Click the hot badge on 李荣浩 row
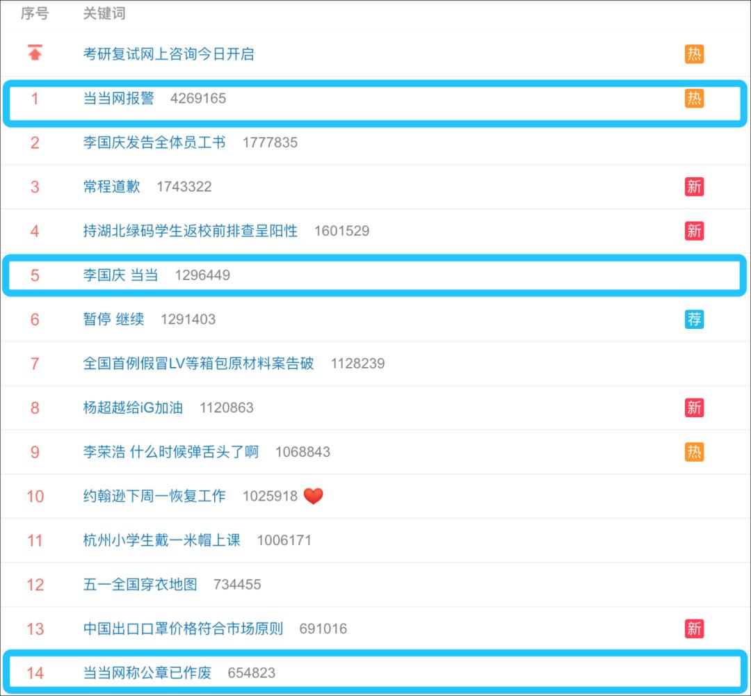Image resolution: width=751 pixels, height=696 pixels. point(694,452)
